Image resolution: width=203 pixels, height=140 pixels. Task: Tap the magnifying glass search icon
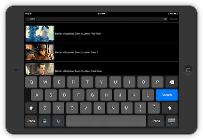coord(27,19)
